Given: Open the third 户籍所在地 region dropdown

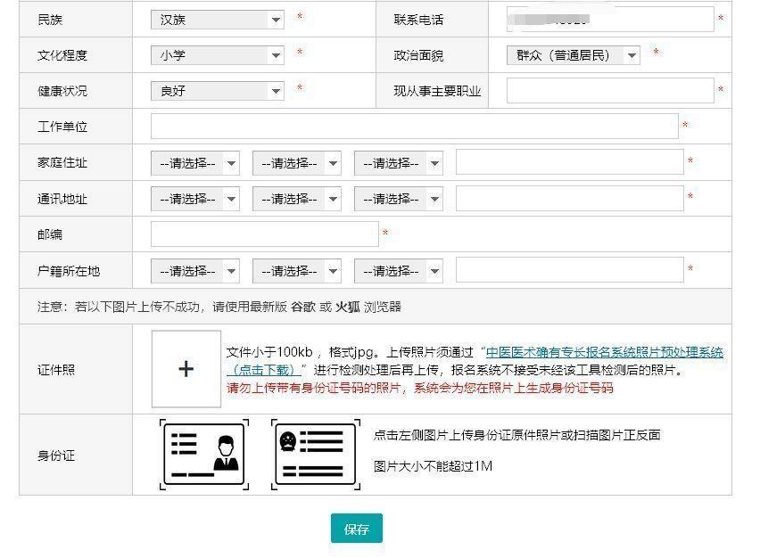Looking at the screenshot, I should pyautogui.click(x=398, y=271).
